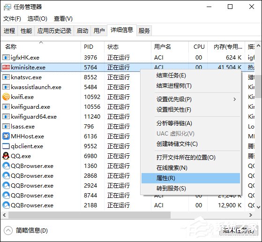The image size is (262, 242).
Task: Switch to the 服务 tab
Action: tap(144, 31)
